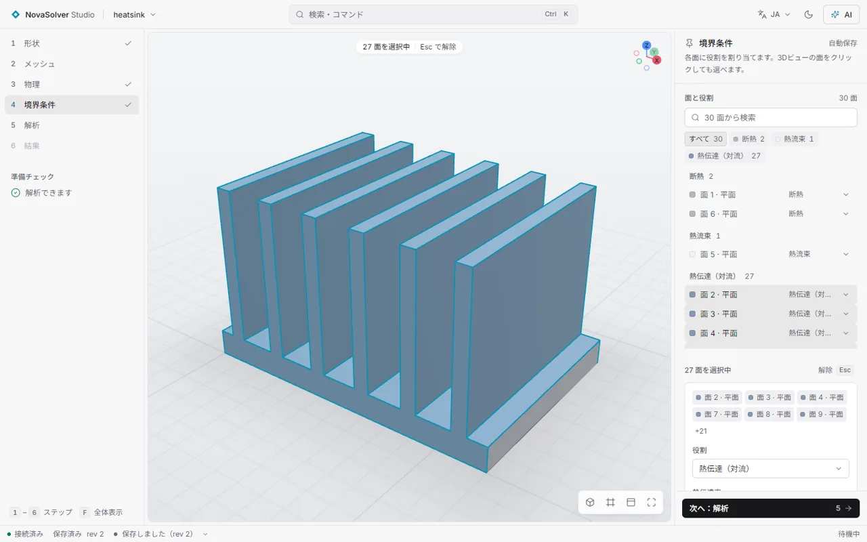Click the 自動保存 label
Image resolution: width=867 pixels, height=542 pixels.
[843, 43]
